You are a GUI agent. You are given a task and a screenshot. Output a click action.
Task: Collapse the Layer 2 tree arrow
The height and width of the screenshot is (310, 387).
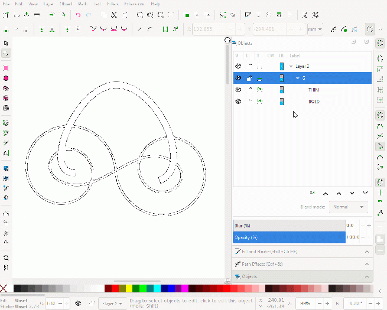click(x=291, y=67)
